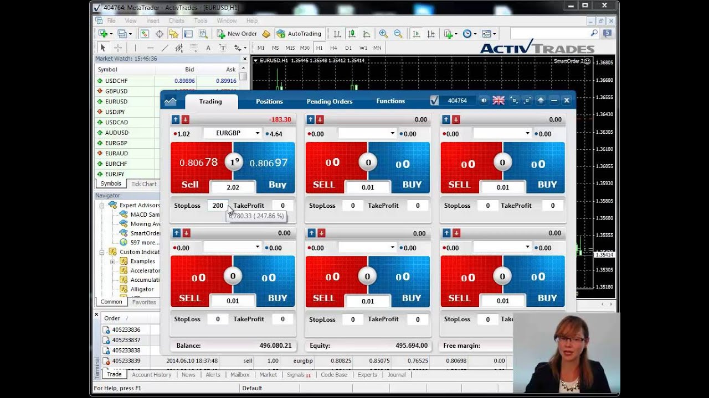Screen dimensions: 709x398
Task: Select the text tool (A)
Action: [208, 48]
